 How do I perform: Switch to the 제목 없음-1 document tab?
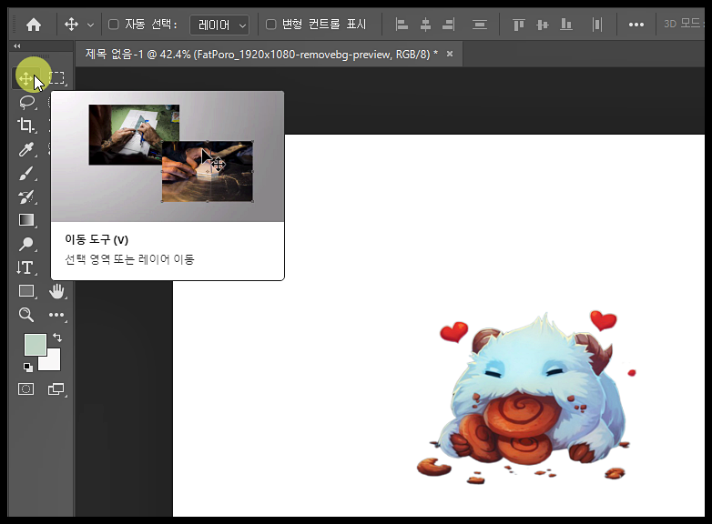click(x=261, y=55)
